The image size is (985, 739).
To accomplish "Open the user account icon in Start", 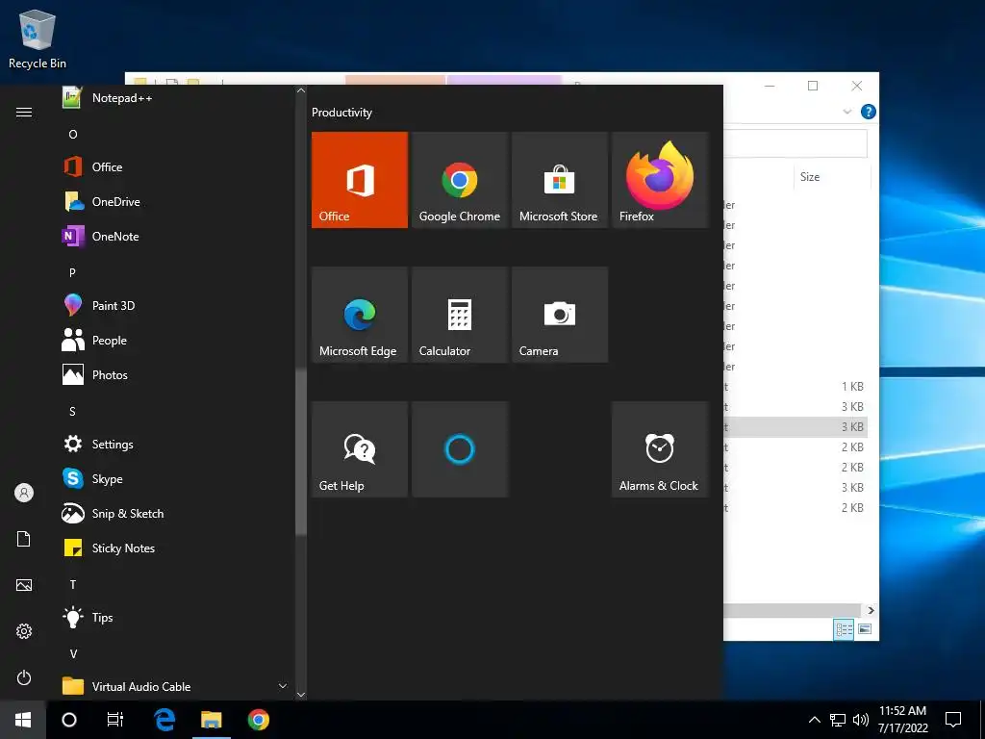I will tap(24, 493).
